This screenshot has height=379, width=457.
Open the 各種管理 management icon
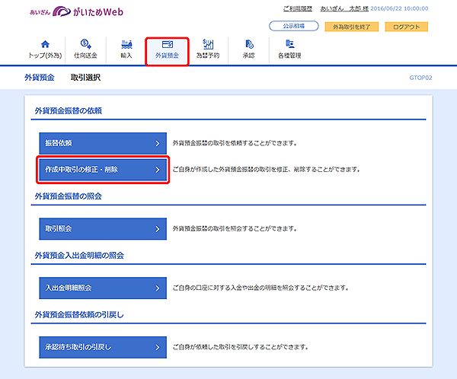tap(290, 45)
